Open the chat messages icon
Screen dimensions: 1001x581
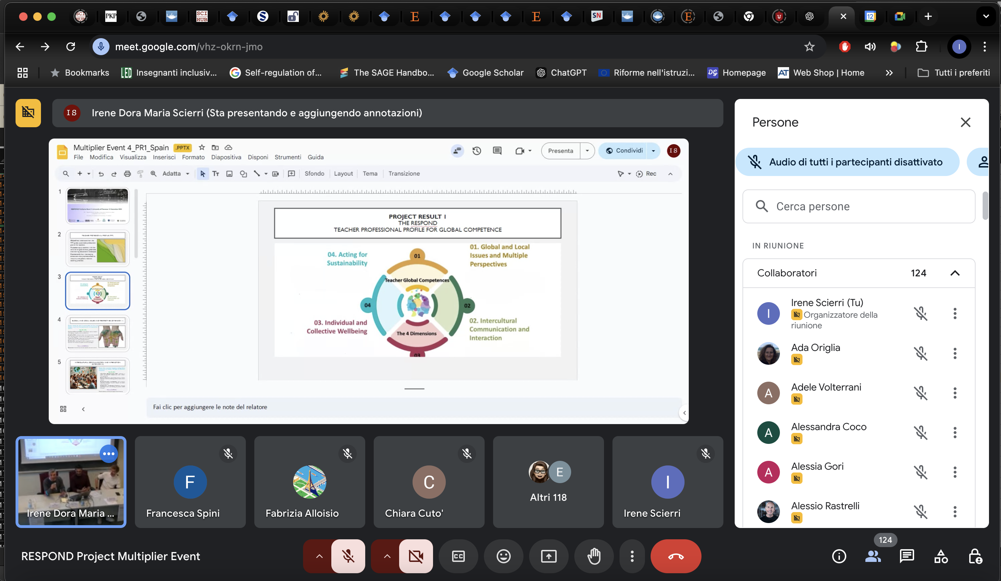tap(907, 556)
